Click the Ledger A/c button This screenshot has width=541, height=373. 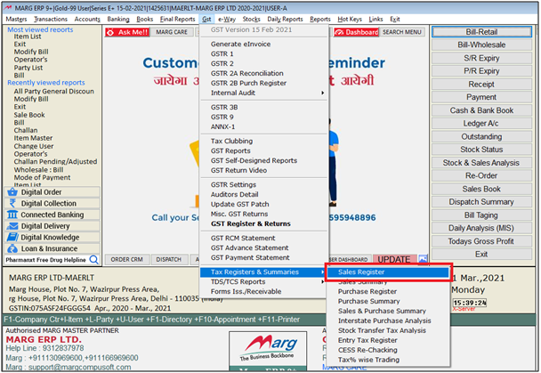click(481, 123)
